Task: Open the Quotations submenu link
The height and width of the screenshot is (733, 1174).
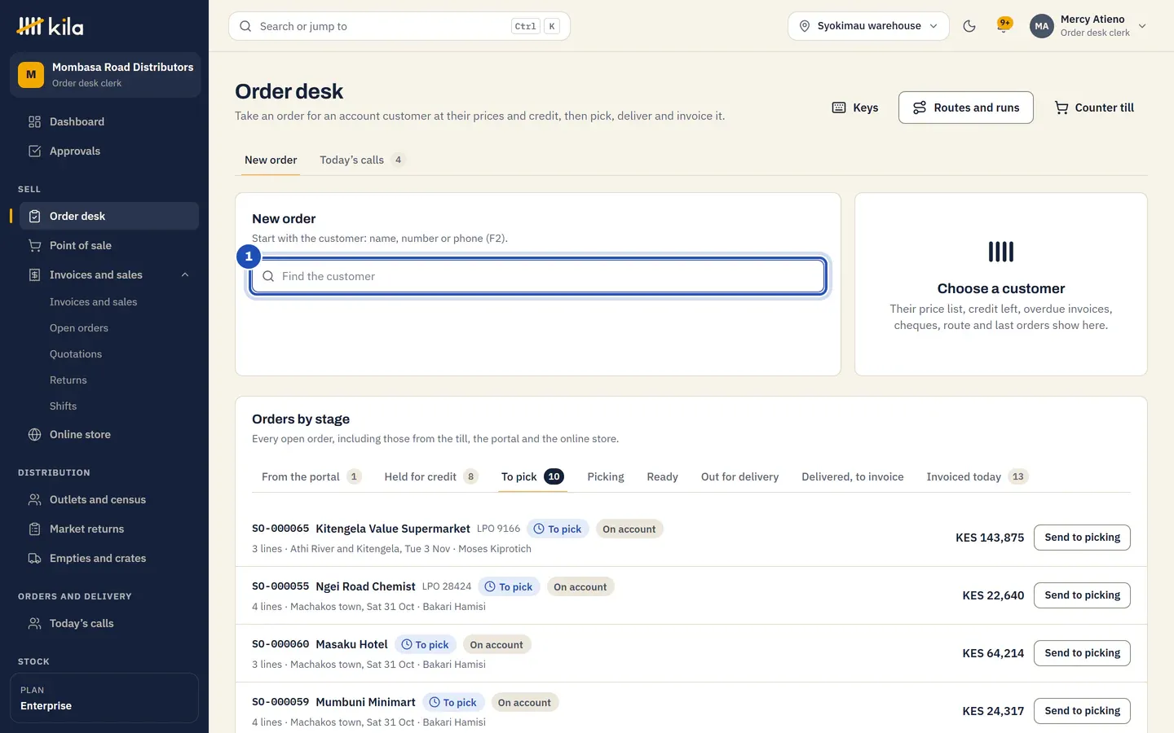Action: (x=76, y=354)
